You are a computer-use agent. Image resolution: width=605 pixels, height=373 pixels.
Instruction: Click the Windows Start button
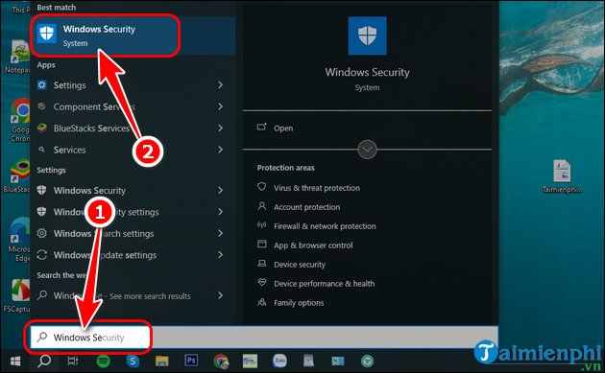point(15,361)
